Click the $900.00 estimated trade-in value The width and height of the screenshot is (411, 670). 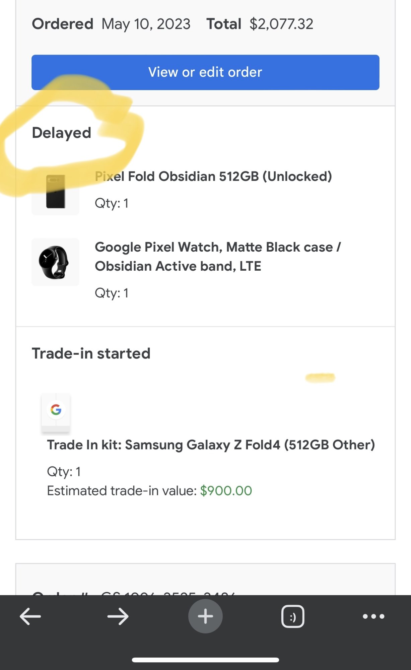click(x=226, y=491)
